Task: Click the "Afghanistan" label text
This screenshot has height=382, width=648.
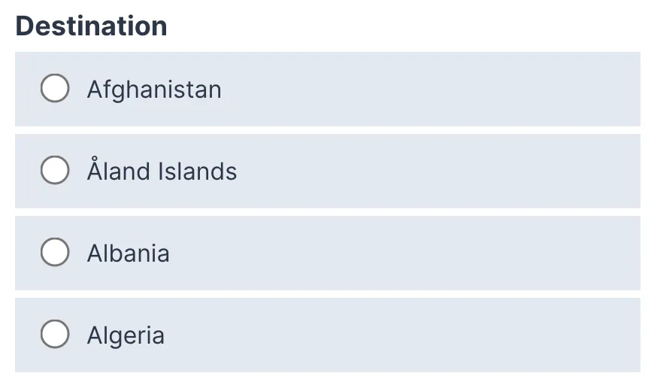Action: pos(154,89)
